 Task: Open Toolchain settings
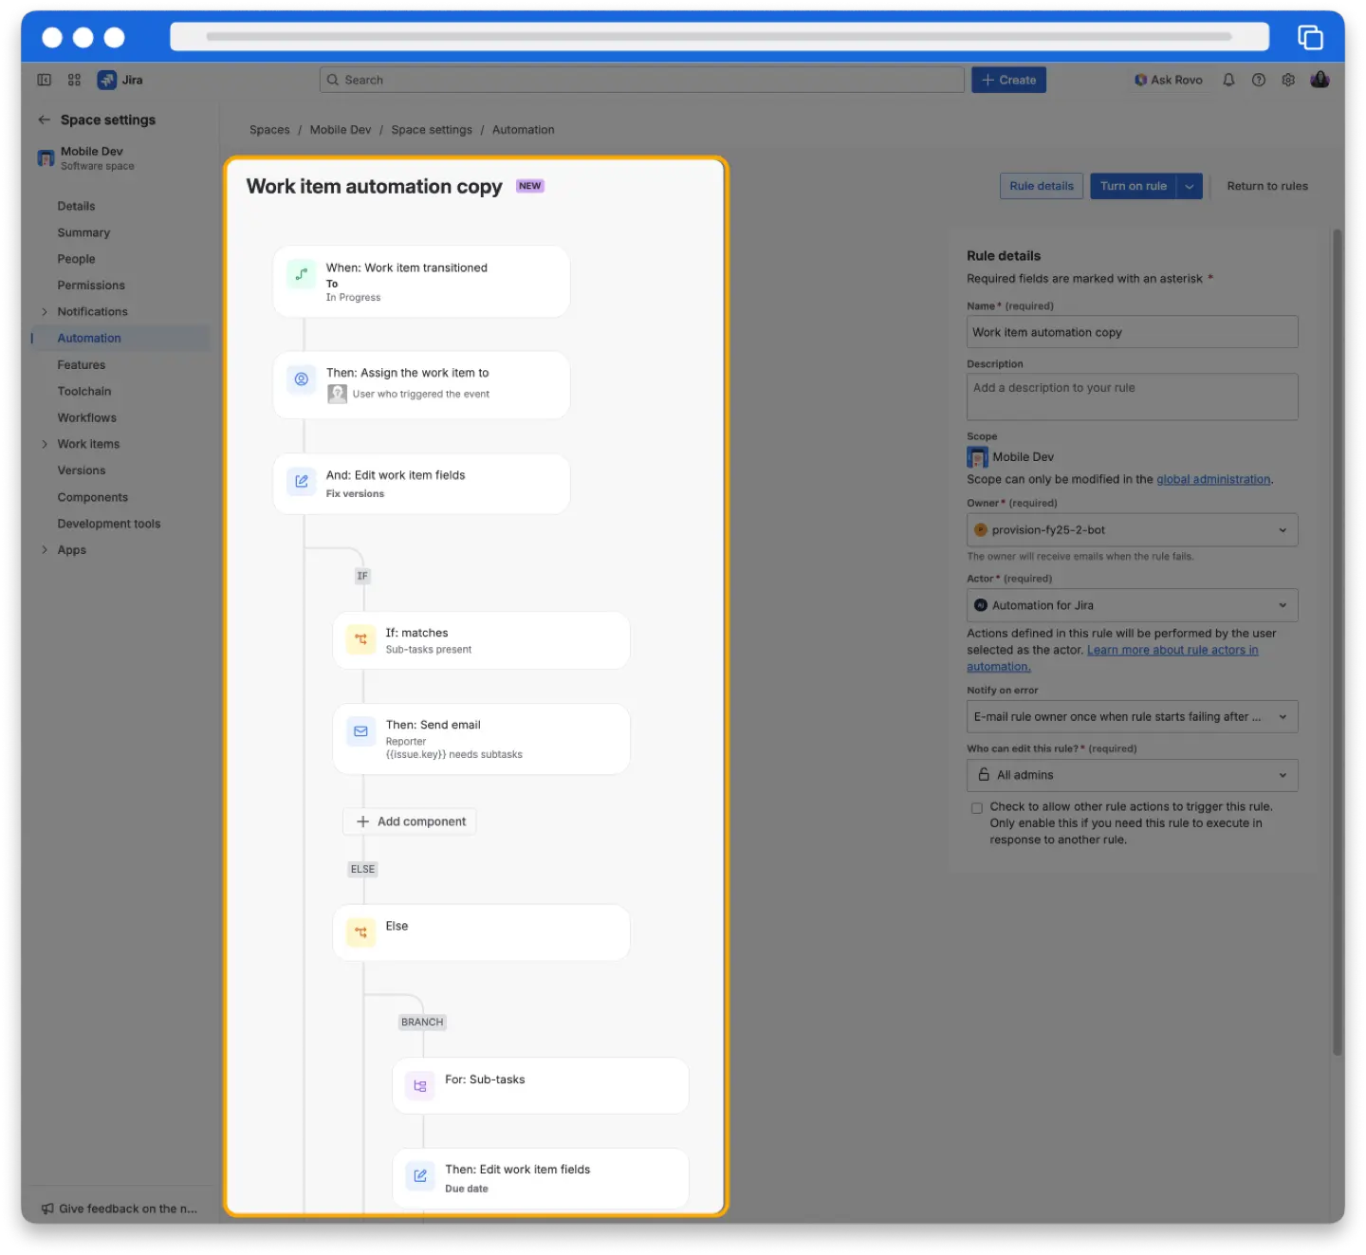(84, 392)
